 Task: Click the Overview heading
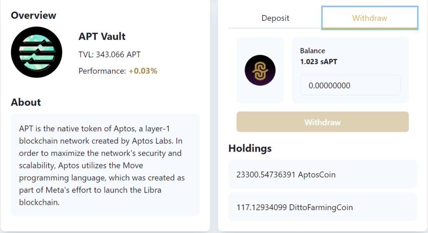click(33, 16)
